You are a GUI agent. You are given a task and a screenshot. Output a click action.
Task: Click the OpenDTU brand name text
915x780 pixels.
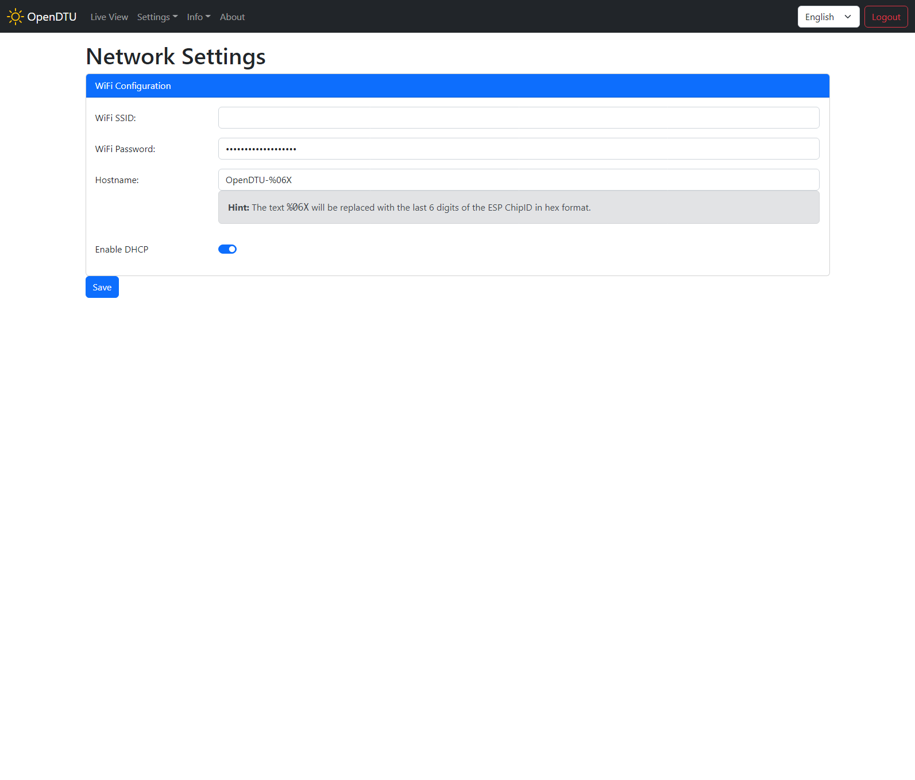[52, 17]
